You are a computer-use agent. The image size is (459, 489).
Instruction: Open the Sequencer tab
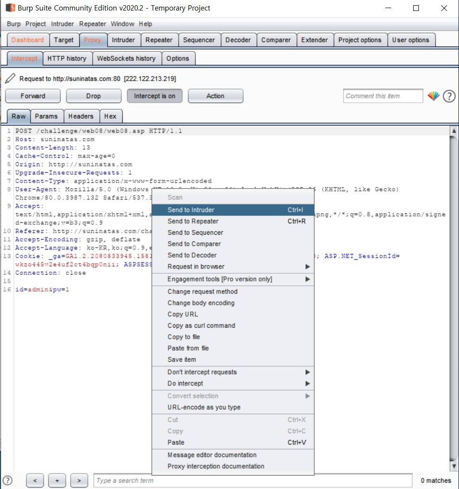199,40
